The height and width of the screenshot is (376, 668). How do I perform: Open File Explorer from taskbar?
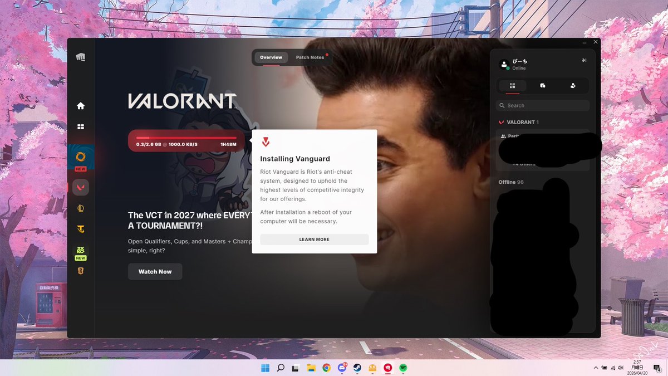click(x=311, y=368)
